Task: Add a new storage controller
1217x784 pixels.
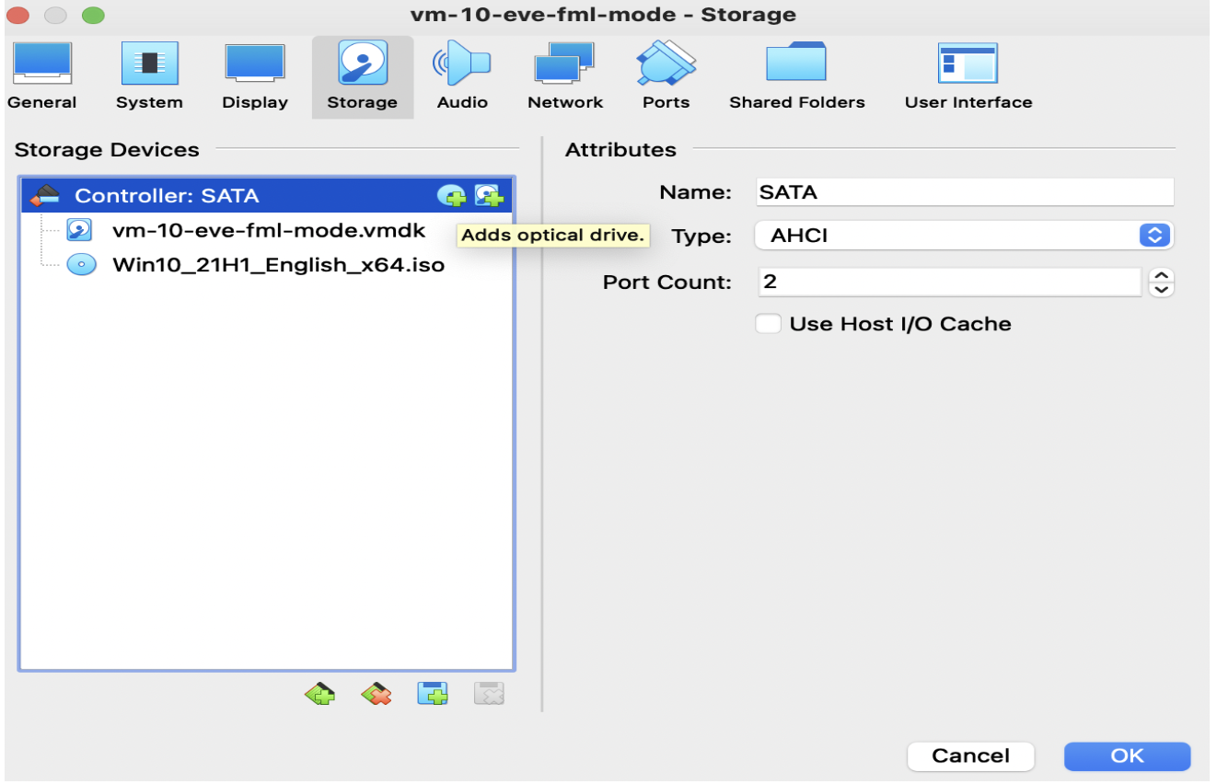Action: (x=319, y=694)
